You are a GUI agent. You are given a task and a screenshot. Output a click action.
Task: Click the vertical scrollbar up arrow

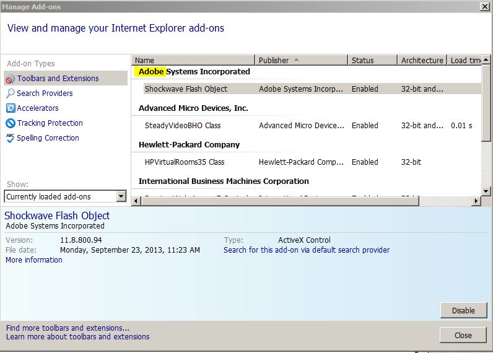click(x=486, y=59)
